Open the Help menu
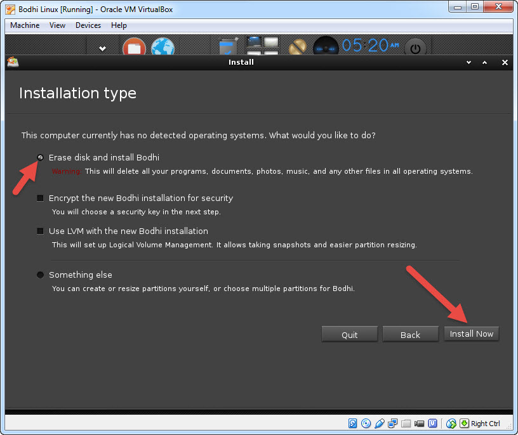This screenshot has width=518, height=435. click(119, 25)
